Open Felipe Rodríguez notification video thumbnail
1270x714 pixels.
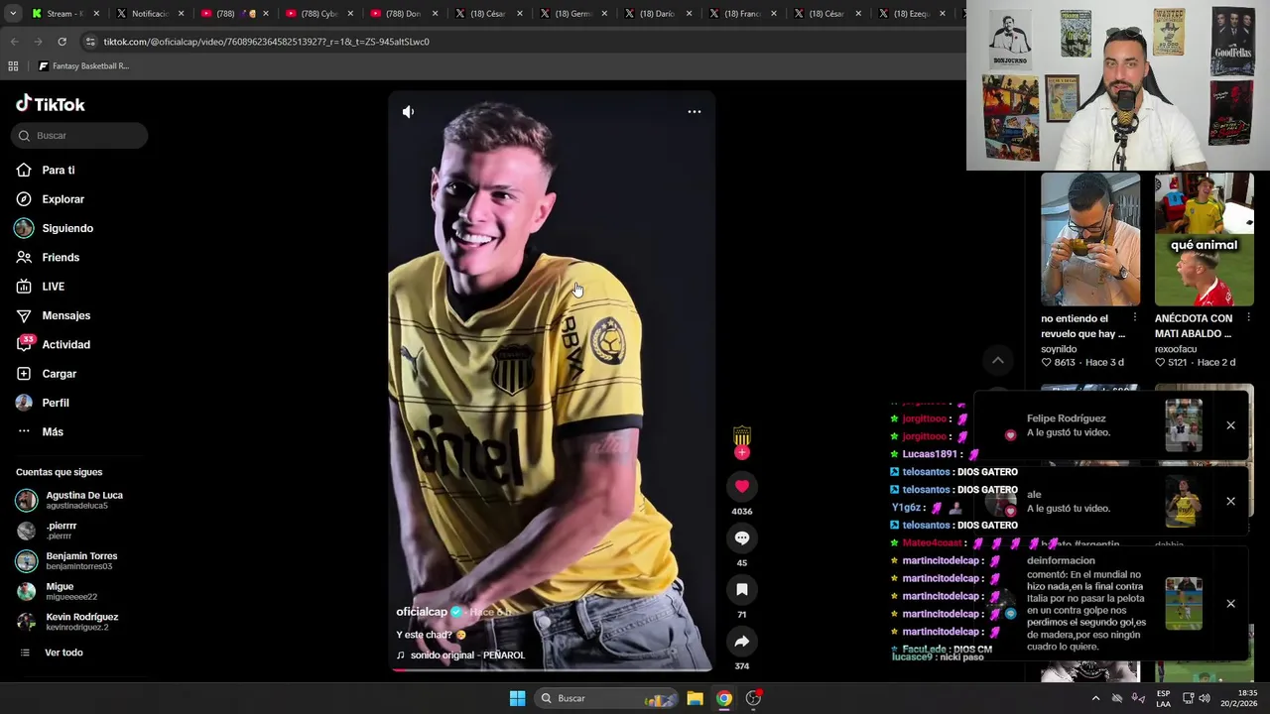[1184, 425]
